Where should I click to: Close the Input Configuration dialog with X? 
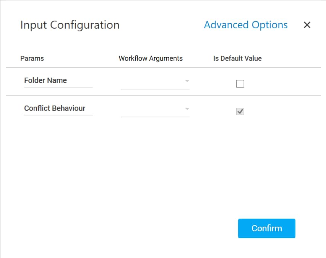307,25
